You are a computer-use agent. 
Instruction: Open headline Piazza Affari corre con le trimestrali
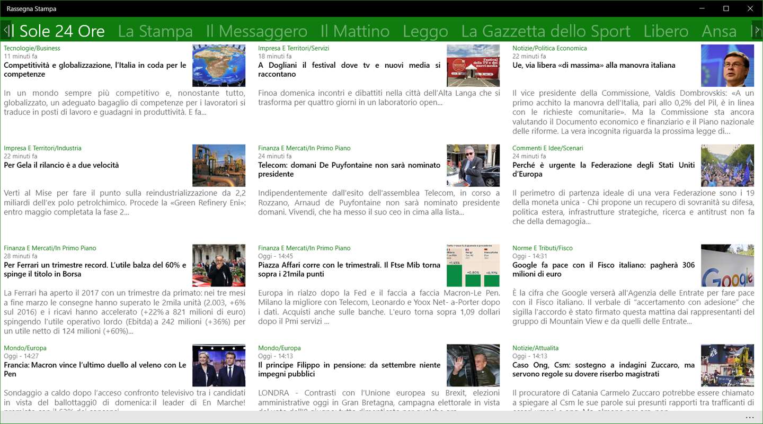pos(349,270)
